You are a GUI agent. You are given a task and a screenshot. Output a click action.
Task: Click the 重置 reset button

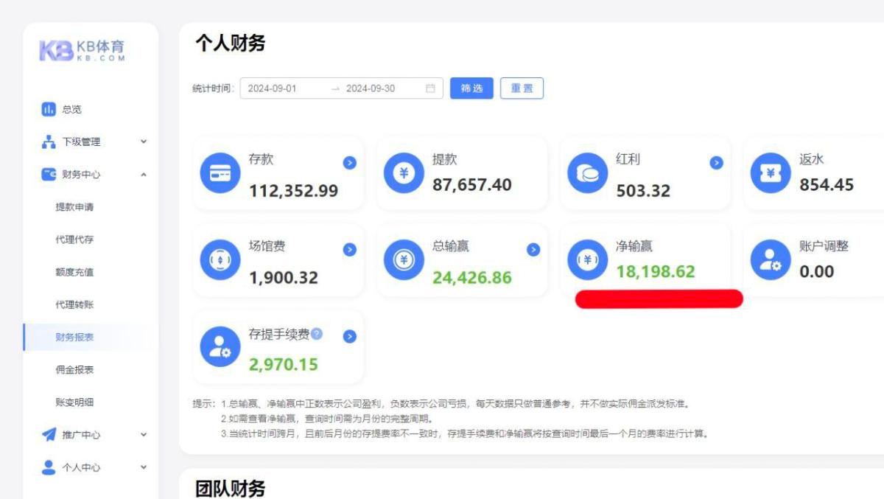click(522, 88)
